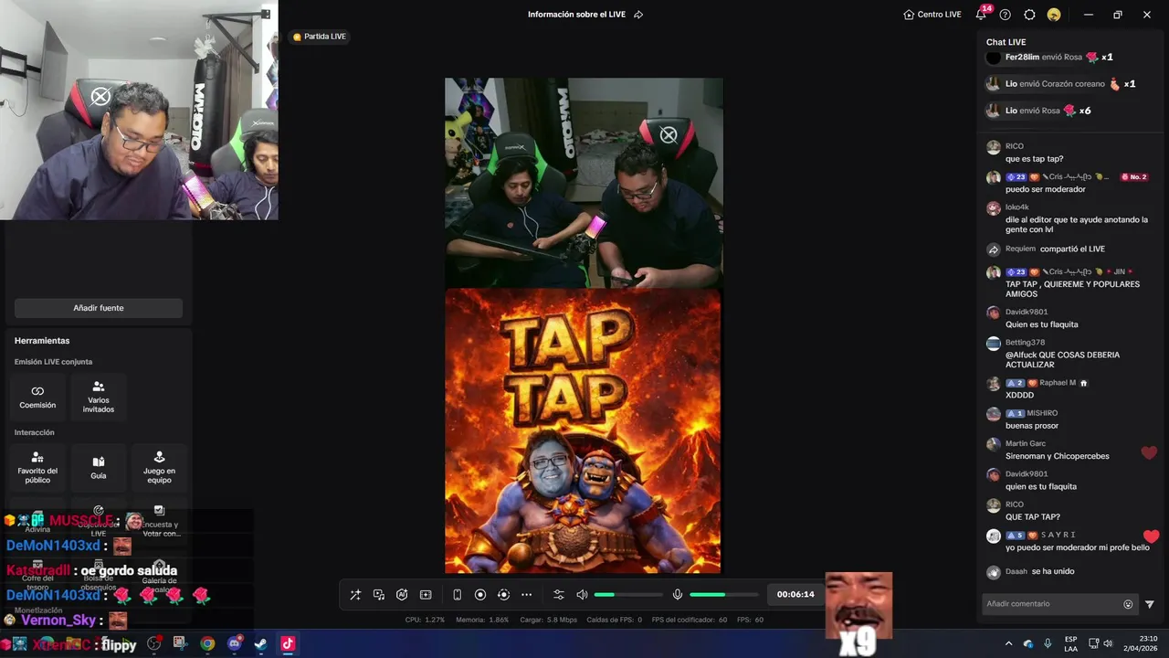The height and width of the screenshot is (658, 1169).
Task: Open notifications bell with 14 badge
Action: 982,14
